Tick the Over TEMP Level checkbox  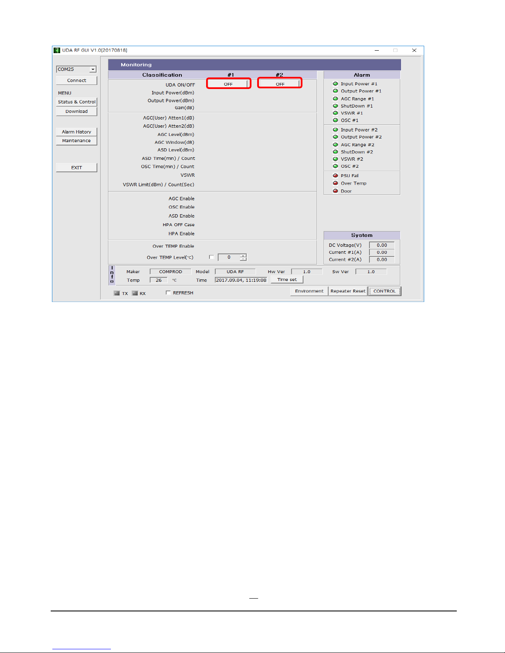click(211, 257)
